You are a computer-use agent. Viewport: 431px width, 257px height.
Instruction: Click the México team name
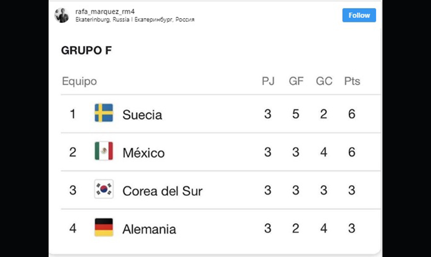click(x=144, y=152)
